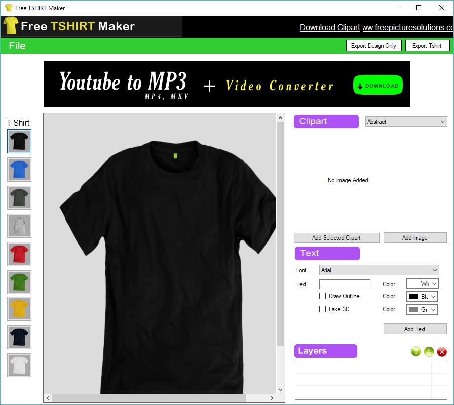Image resolution: width=454 pixels, height=405 pixels.
Task: Click the Export Design Only button
Action: [374, 45]
